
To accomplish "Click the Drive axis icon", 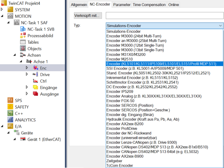I will 35,75.
